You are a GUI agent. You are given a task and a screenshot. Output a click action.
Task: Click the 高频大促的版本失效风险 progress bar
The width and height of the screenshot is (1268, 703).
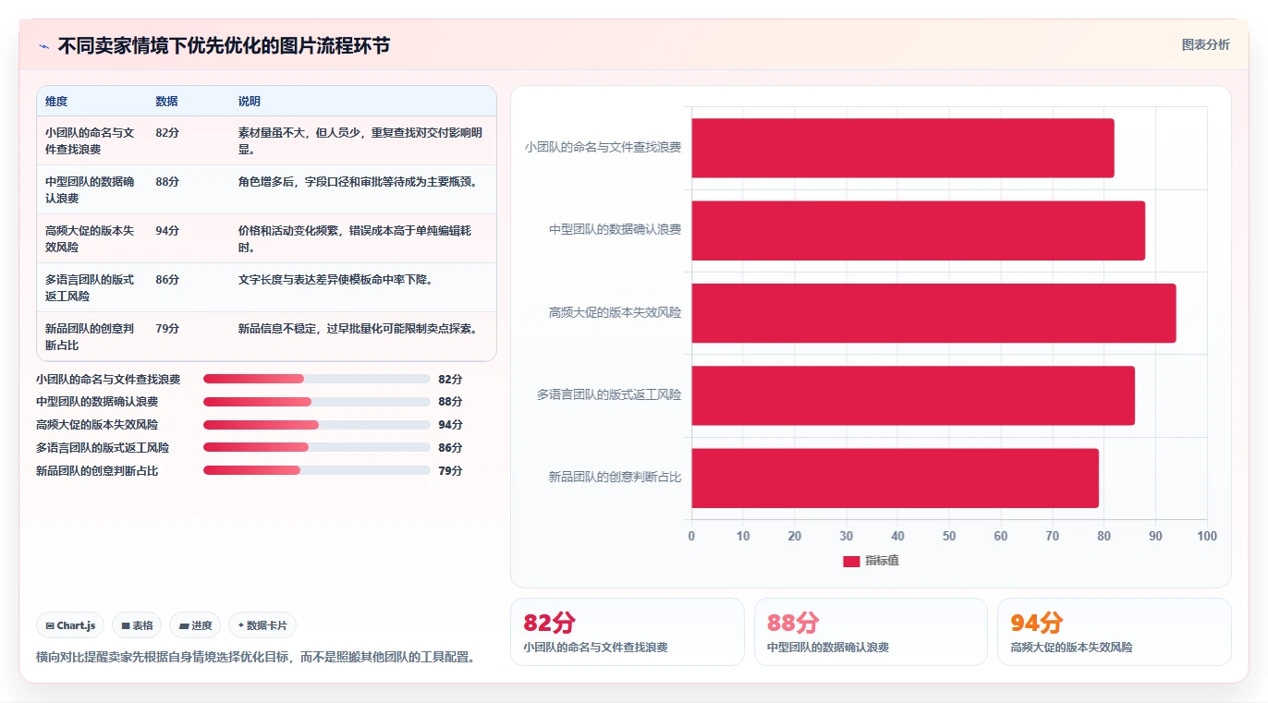(317, 425)
